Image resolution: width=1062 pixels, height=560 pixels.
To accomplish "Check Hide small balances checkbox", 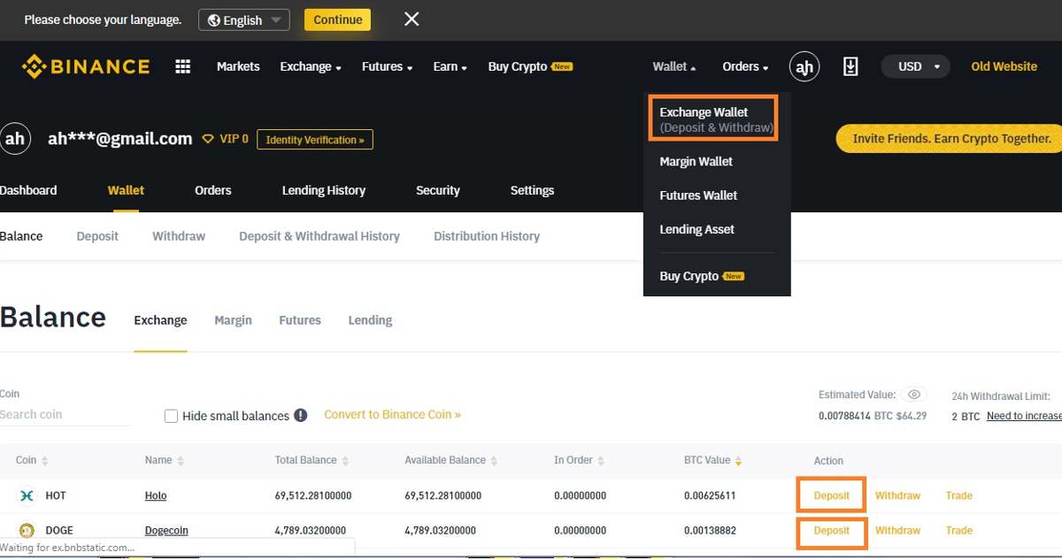I will tap(172, 416).
